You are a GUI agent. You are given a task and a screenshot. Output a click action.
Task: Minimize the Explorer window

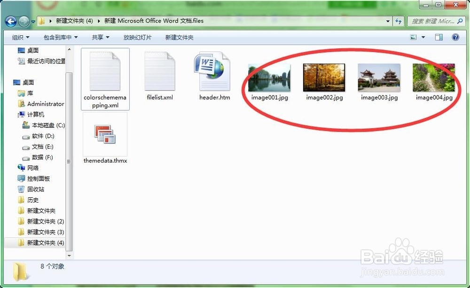point(426,5)
